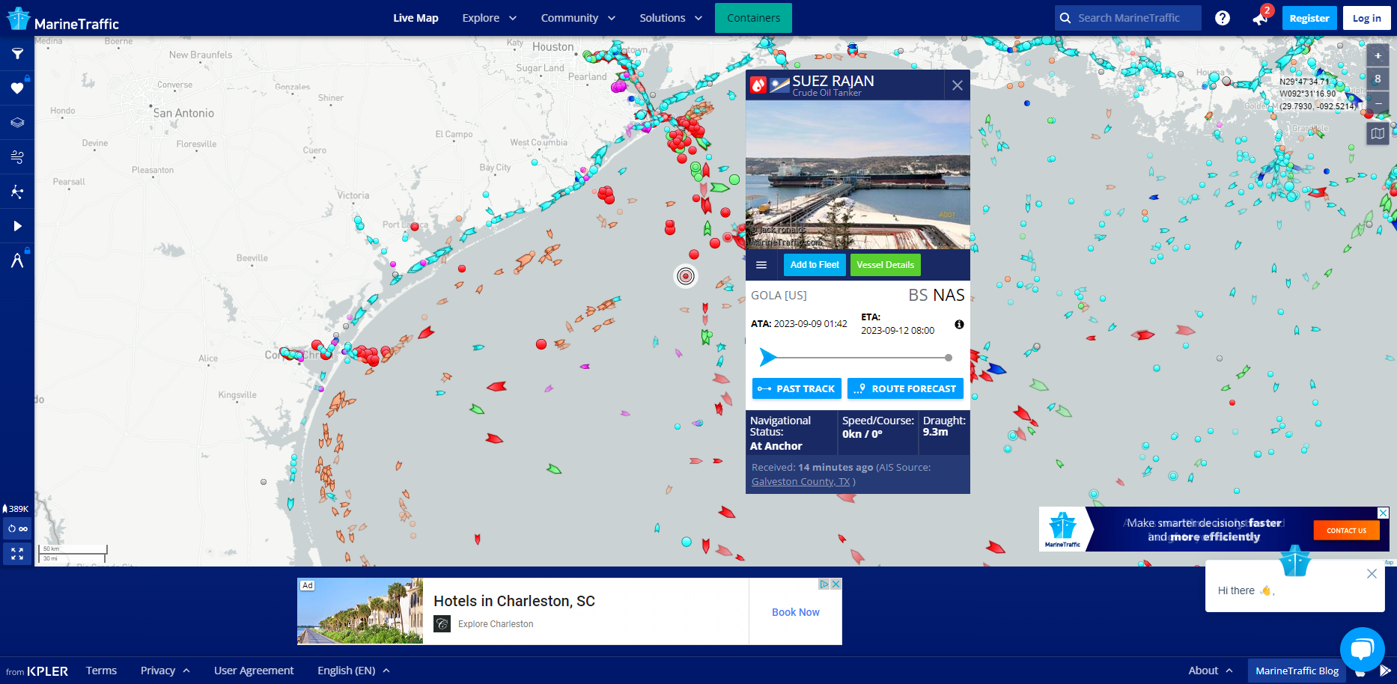Open the map layers panel

point(17,123)
